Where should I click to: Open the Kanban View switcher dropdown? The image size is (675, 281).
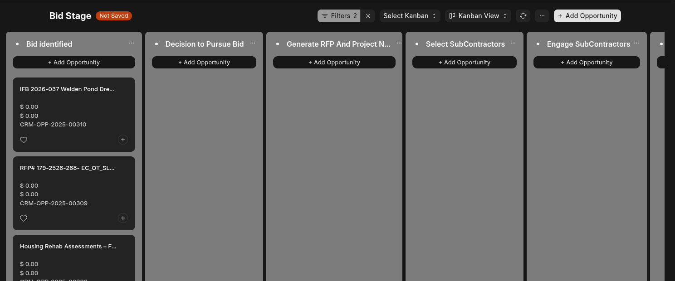point(478,16)
